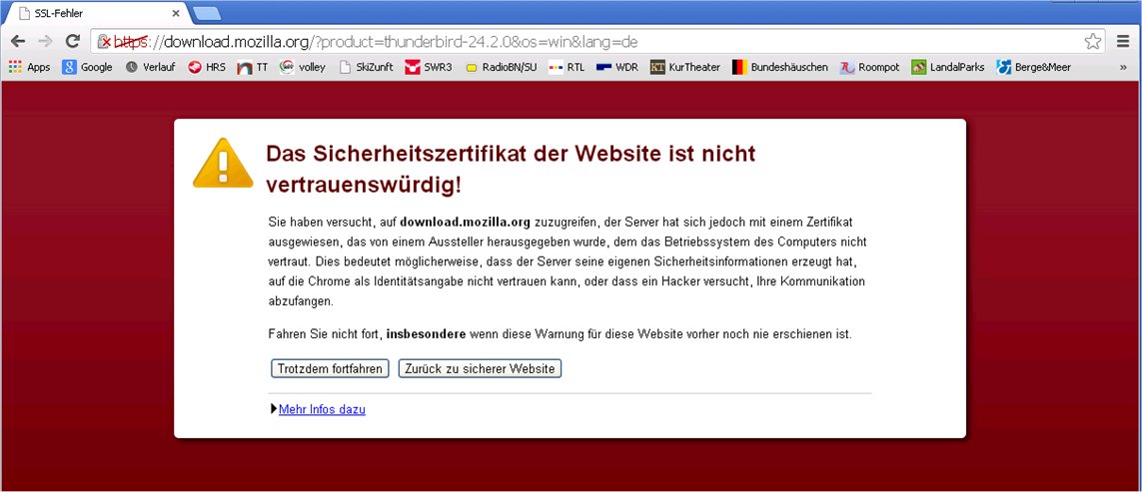
Task: Click the yellow warning triangle icon
Action: tap(223, 163)
